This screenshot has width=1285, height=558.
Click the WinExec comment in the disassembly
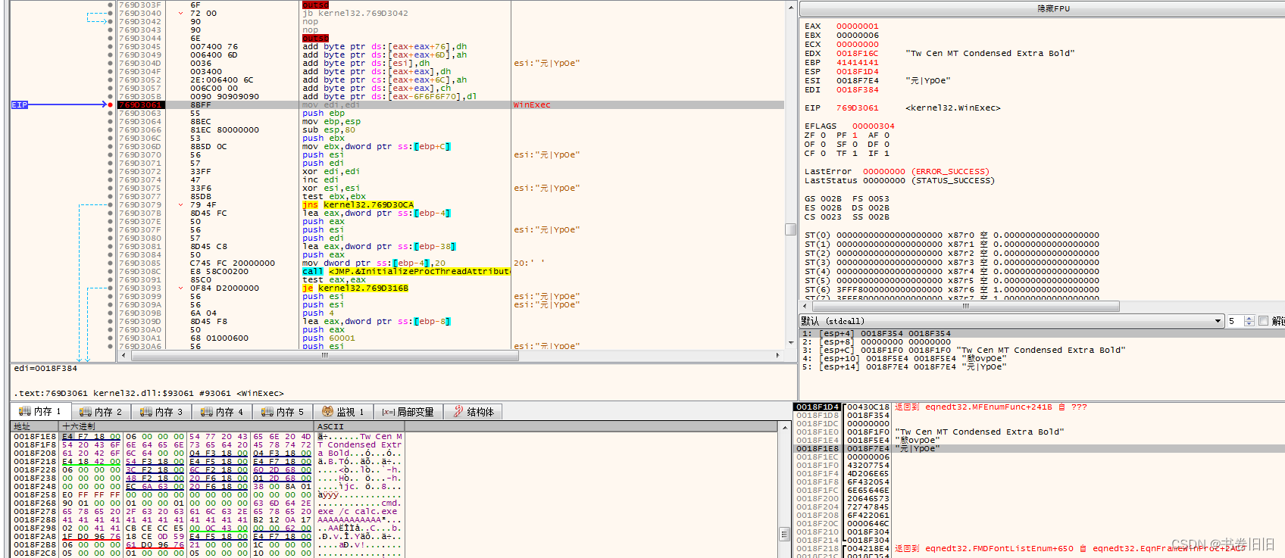(532, 105)
